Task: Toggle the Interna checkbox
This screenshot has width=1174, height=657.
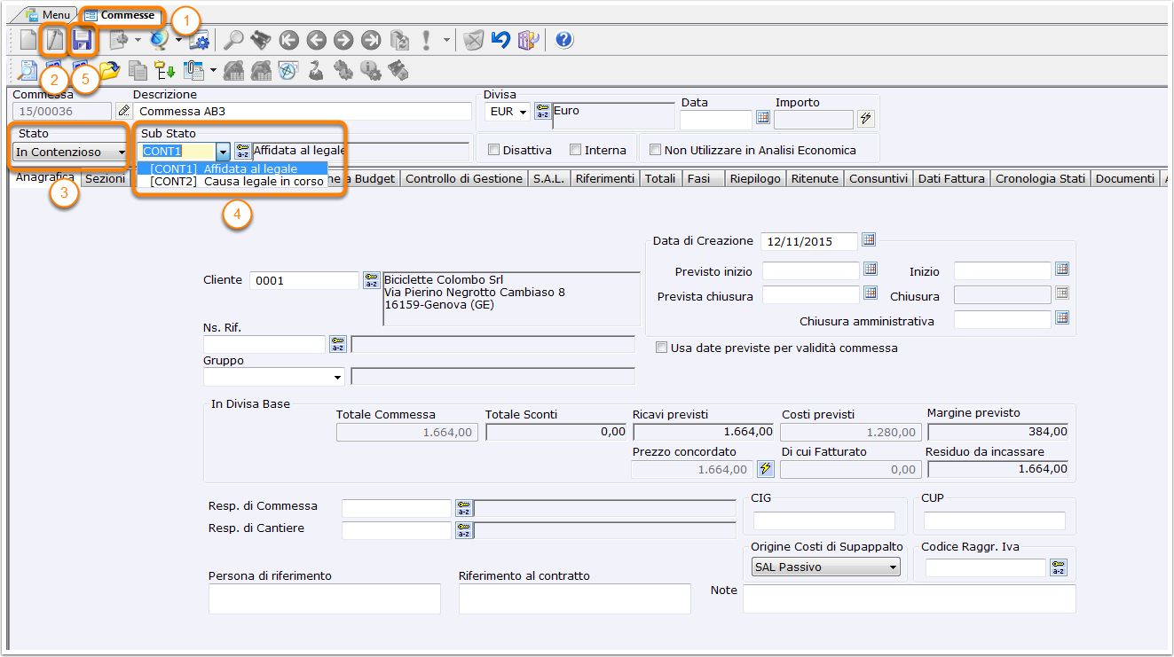Action: [x=576, y=151]
